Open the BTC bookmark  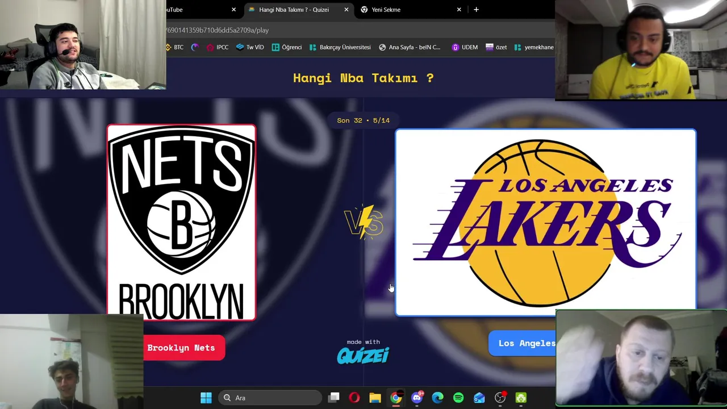pyautogui.click(x=174, y=47)
